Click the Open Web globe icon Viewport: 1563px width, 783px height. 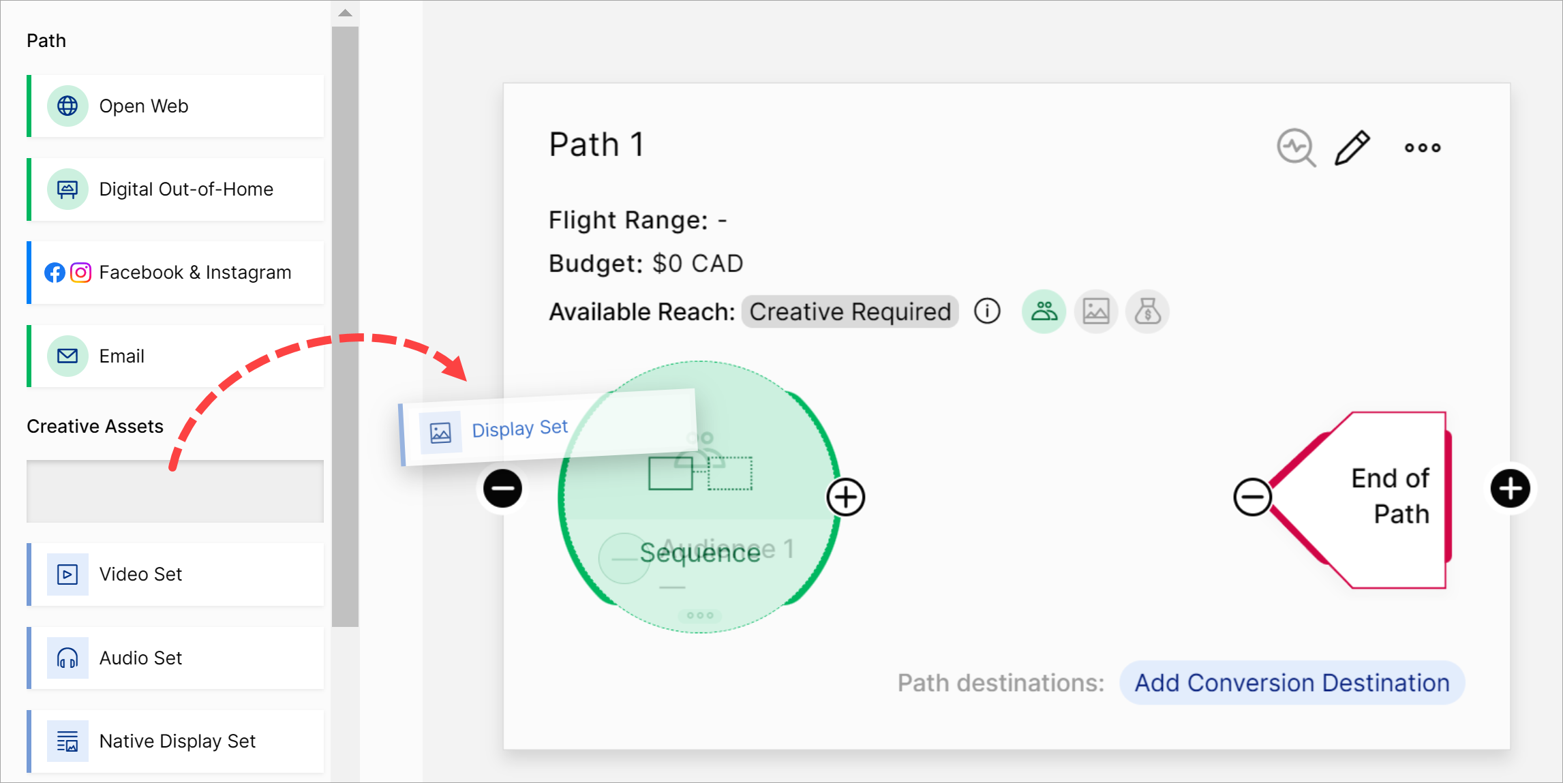67,106
